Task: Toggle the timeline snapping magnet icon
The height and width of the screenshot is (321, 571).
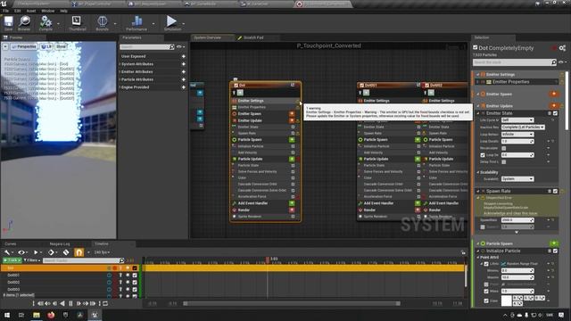Action: 79,252
